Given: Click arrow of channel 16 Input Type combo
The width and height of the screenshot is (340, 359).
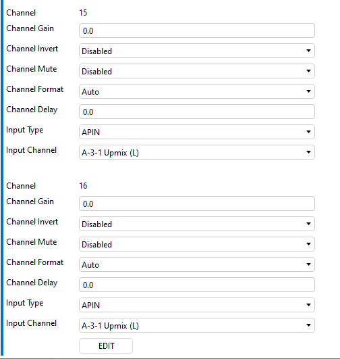Looking at the screenshot, I should tap(308, 305).
